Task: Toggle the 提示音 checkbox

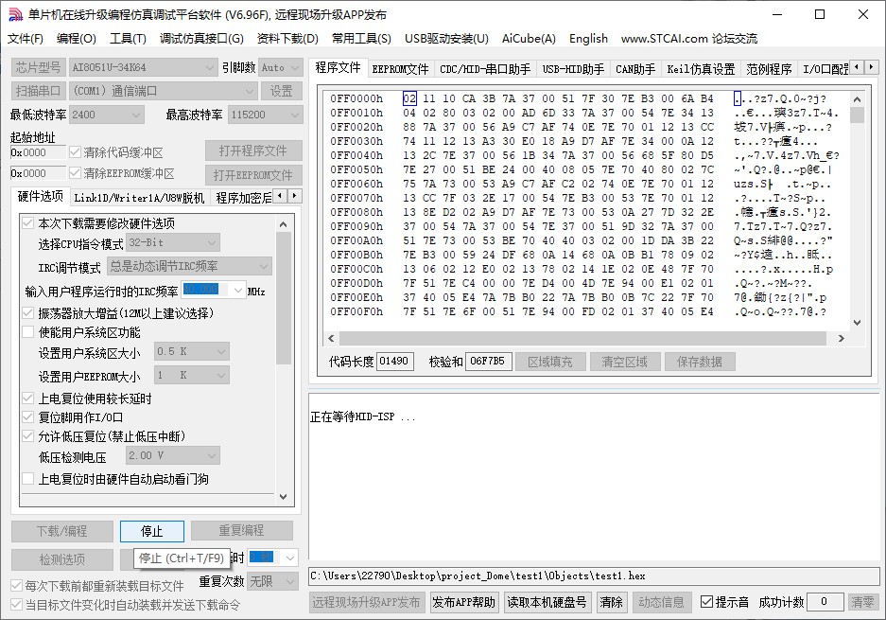Action: pos(705,601)
